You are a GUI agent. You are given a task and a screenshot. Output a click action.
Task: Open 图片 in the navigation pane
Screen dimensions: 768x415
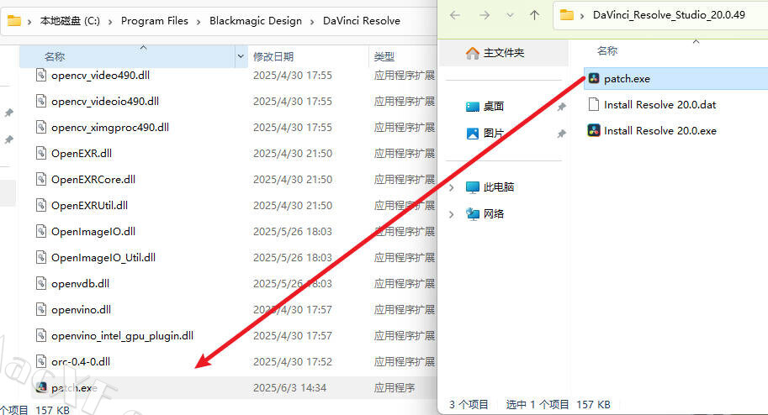tap(493, 133)
